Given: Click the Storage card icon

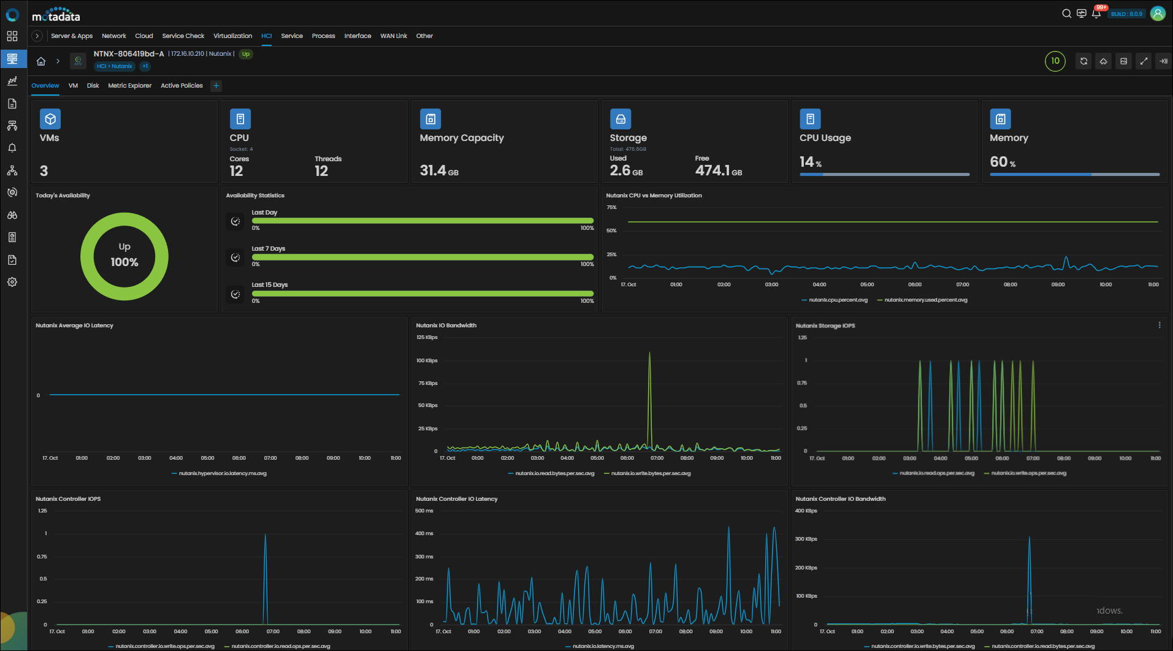Looking at the screenshot, I should point(621,119).
